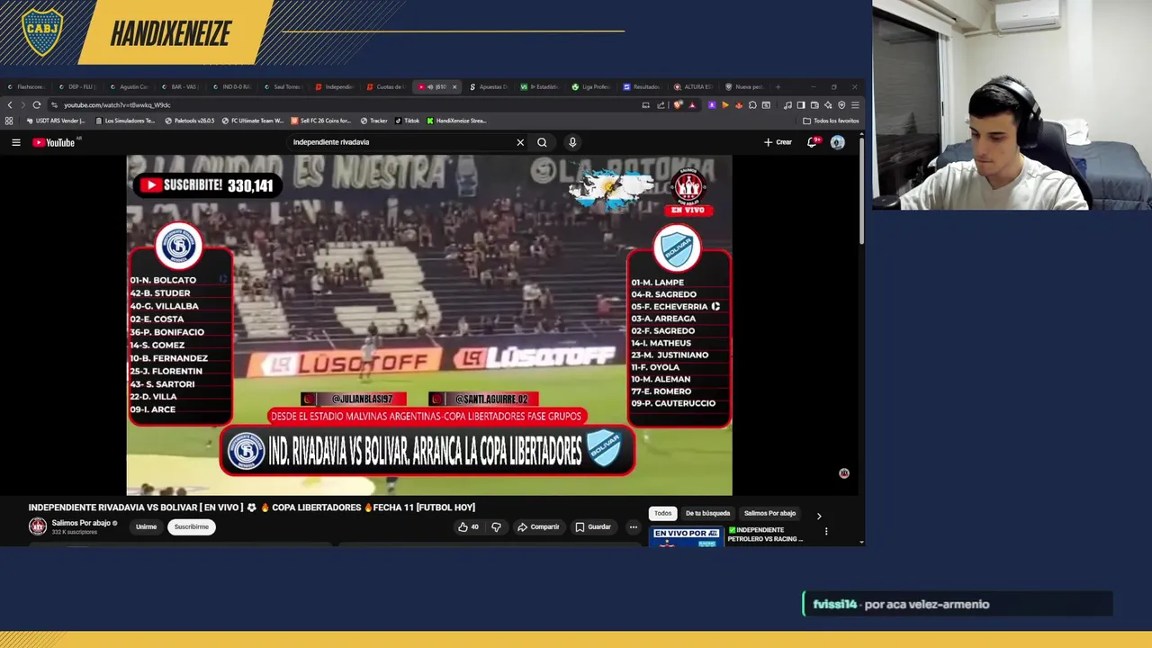Reload the page with the refresh icon
The width and height of the screenshot is (1152, 648).
coord(37,104)
